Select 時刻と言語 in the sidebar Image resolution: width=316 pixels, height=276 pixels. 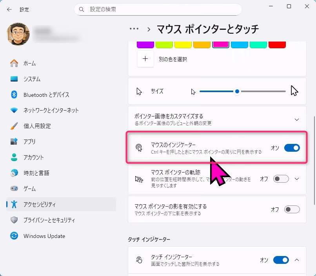point(36,173)
